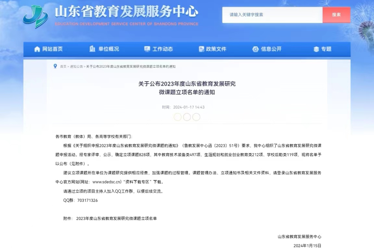
Task: Focus the 请输入关键字搜索 search field
Action: click(x=272, y=15)
